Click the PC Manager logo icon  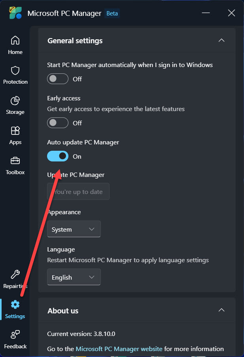tap(15, 13)
